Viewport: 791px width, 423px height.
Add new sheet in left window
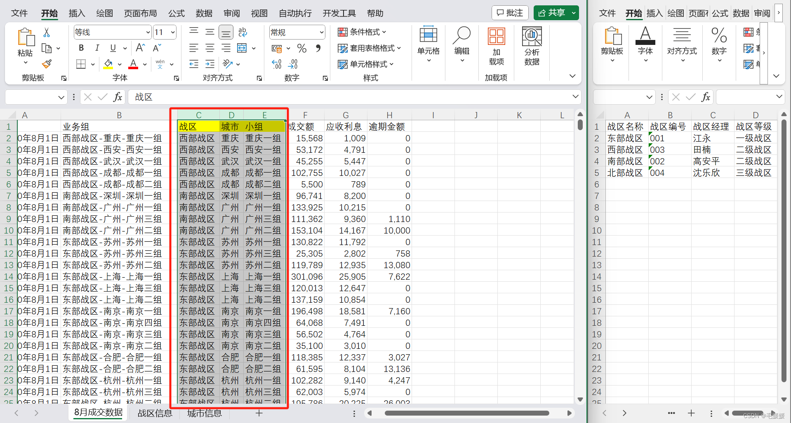pyautogui.click(x=259, y=413)
